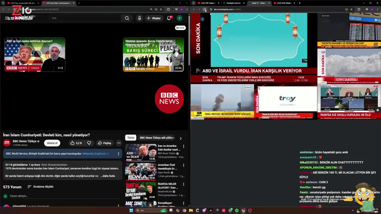
Task: Open Discord from the taskbar
Action: [204, 210]
